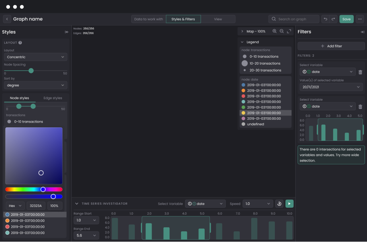
Task: Switch to the Edge styles tab
Action: click(53, 98)
